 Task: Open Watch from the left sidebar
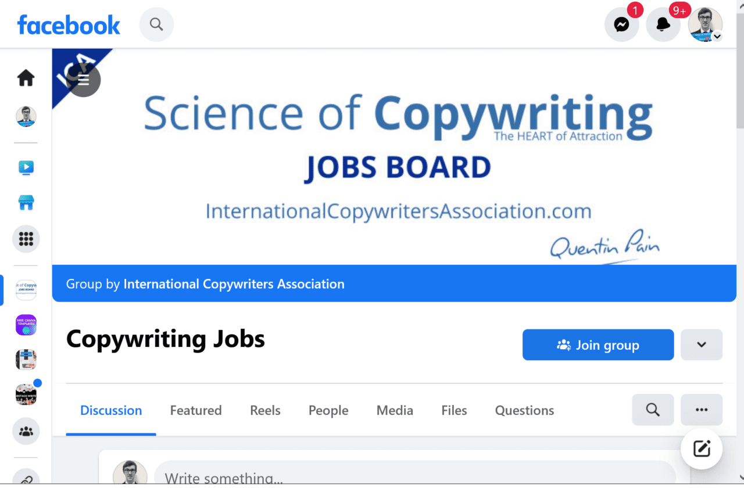[x=26, y=167]
